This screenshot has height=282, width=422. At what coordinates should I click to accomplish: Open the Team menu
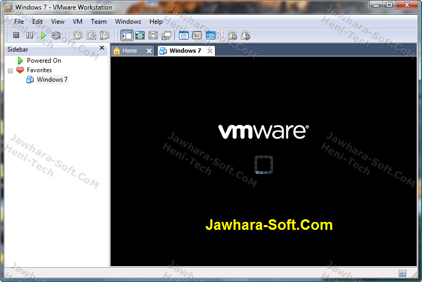[99, 22]
